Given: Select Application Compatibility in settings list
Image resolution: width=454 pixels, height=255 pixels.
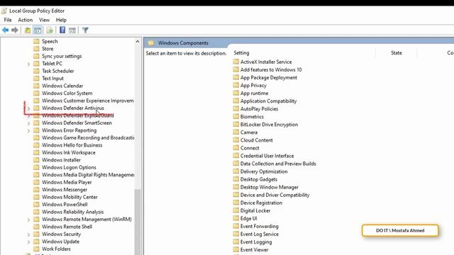Looking at the screenshot, I should click(x=268, y=101).
